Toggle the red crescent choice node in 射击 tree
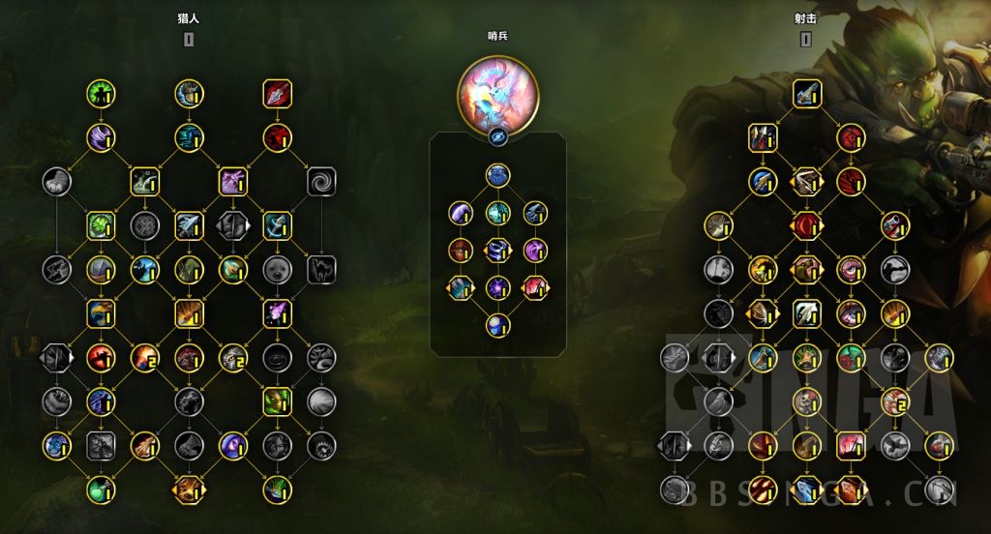The image size is (991, 534). [x=806, y=225]
